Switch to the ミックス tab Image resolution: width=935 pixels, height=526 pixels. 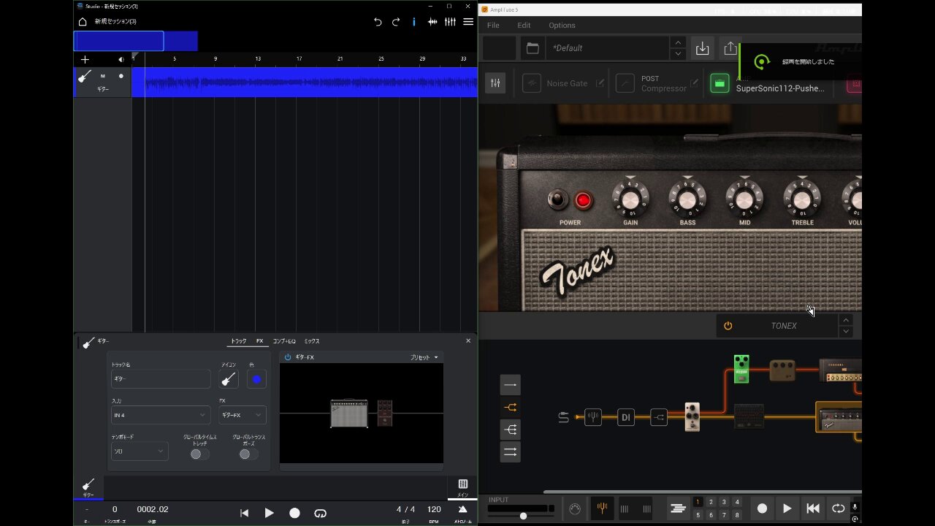coord(312,341)
